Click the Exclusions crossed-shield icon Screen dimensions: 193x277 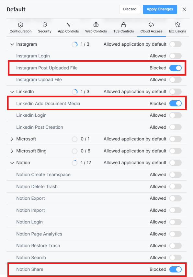click(177, 25)
